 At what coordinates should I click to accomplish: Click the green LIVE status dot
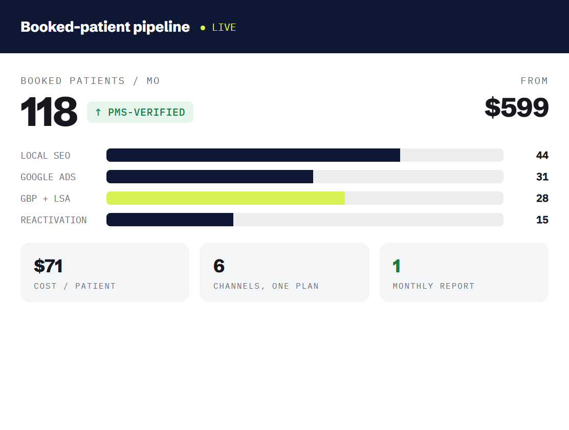(203, 28)
